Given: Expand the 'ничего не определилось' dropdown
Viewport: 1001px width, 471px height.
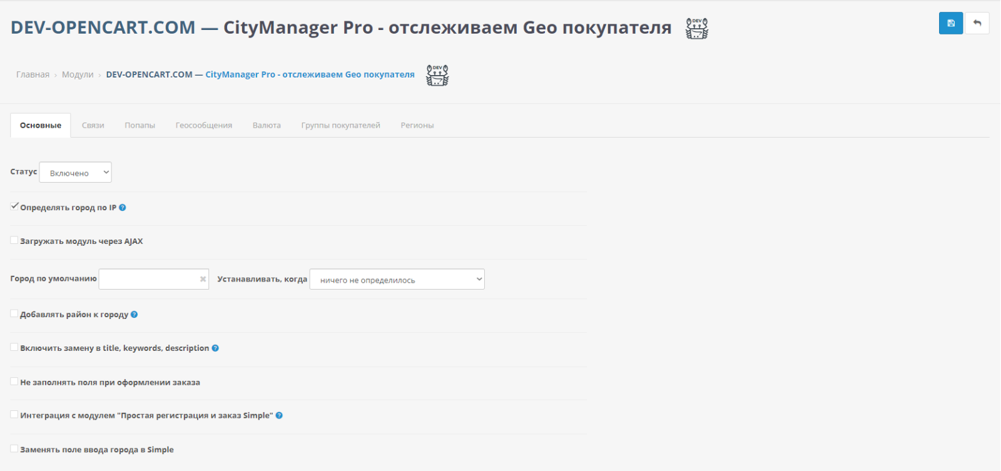Looking at the screenshot, I should pos(397,280).
